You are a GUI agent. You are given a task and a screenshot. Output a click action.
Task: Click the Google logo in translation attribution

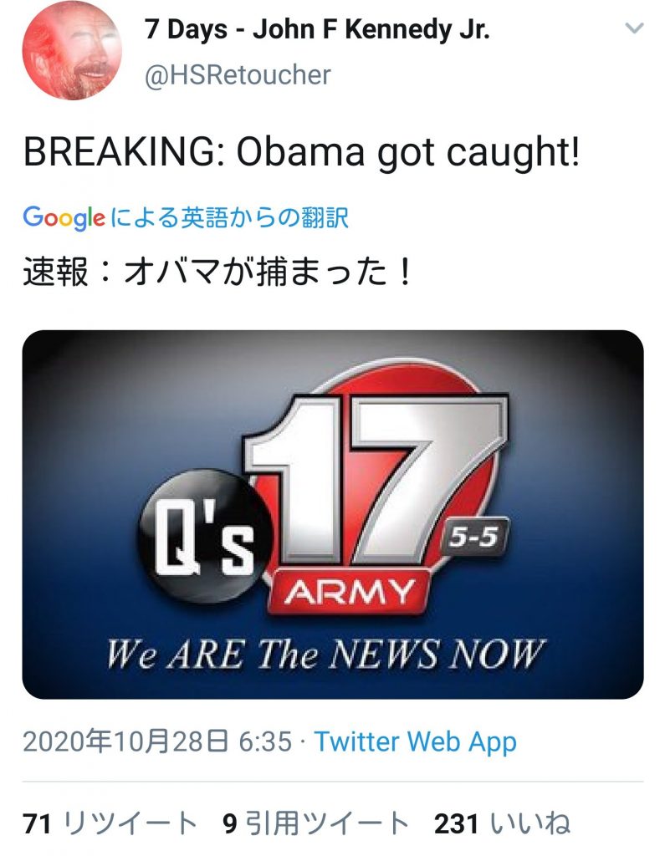(x=64, y=218)
